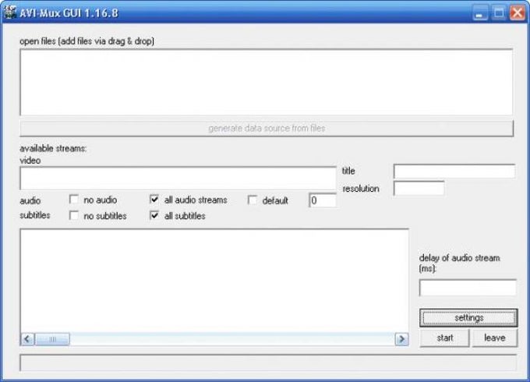Uncheck the 'all audio streams' checkbox

tap(154, 199)
